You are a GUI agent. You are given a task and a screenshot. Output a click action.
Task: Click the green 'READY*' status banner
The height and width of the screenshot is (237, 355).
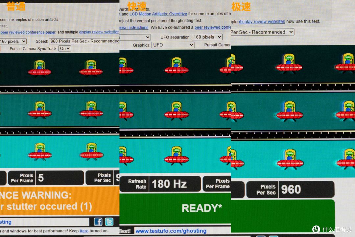point(175,208)
